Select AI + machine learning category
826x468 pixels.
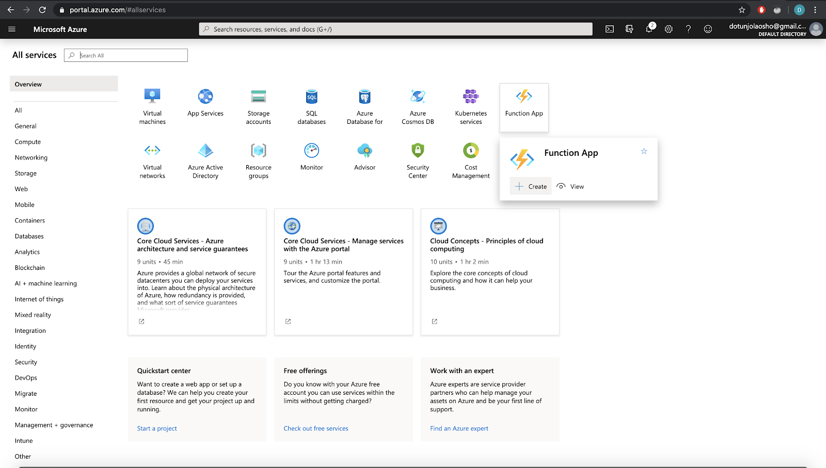point(46,283)
